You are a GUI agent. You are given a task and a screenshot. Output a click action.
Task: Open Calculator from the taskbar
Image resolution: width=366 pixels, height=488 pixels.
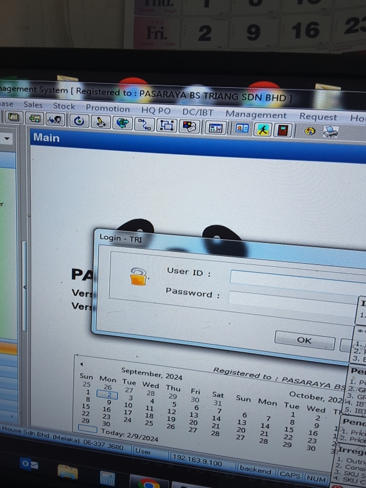coord(108,478)
